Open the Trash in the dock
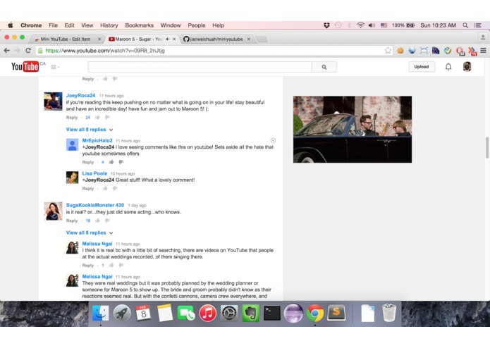 tap(389, 313)
